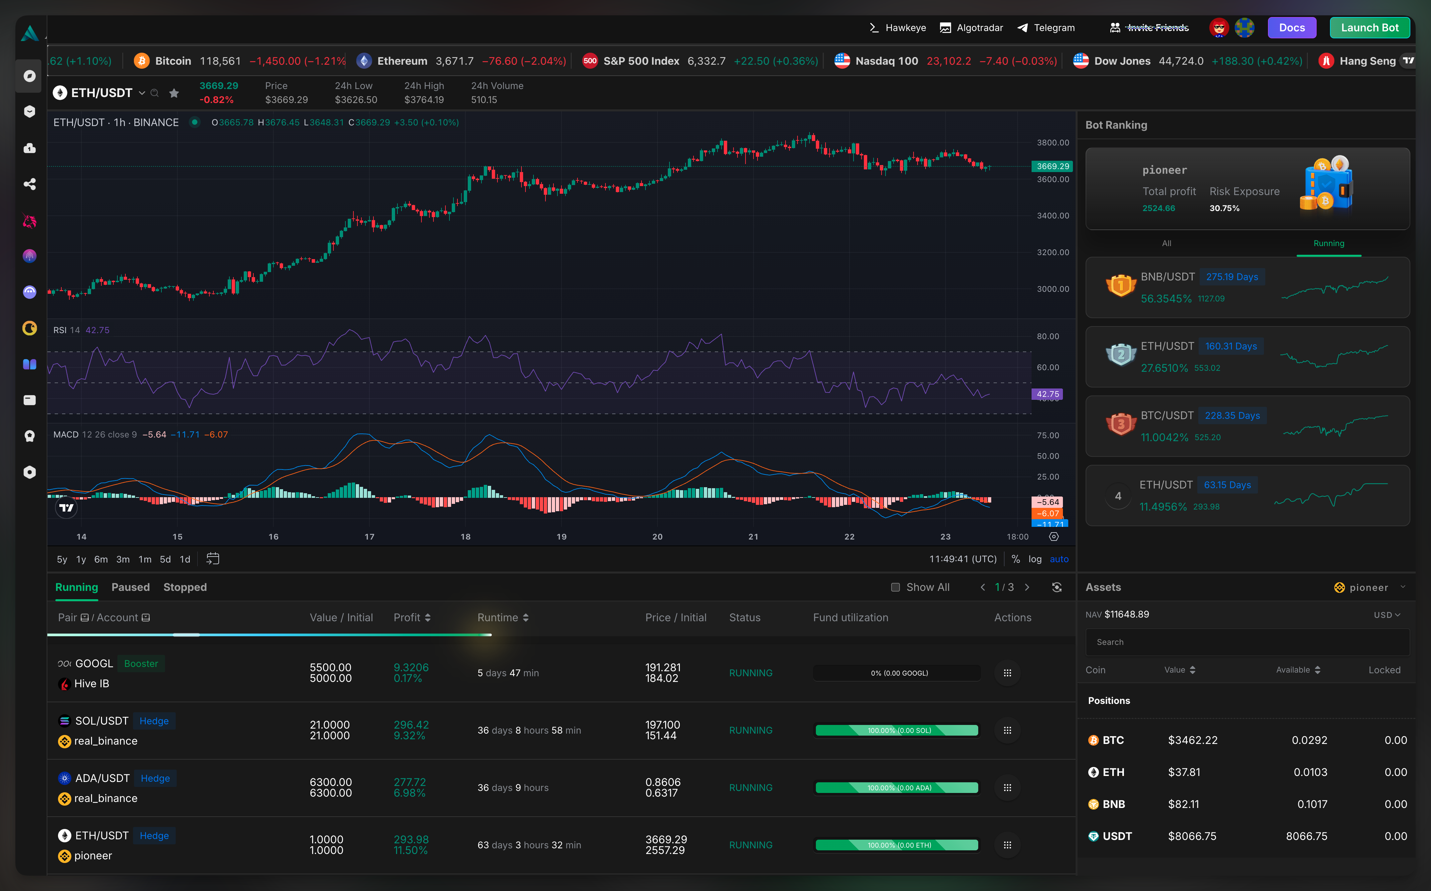
Task: Go to next page of bots
Action: (x=1028, y=587)
